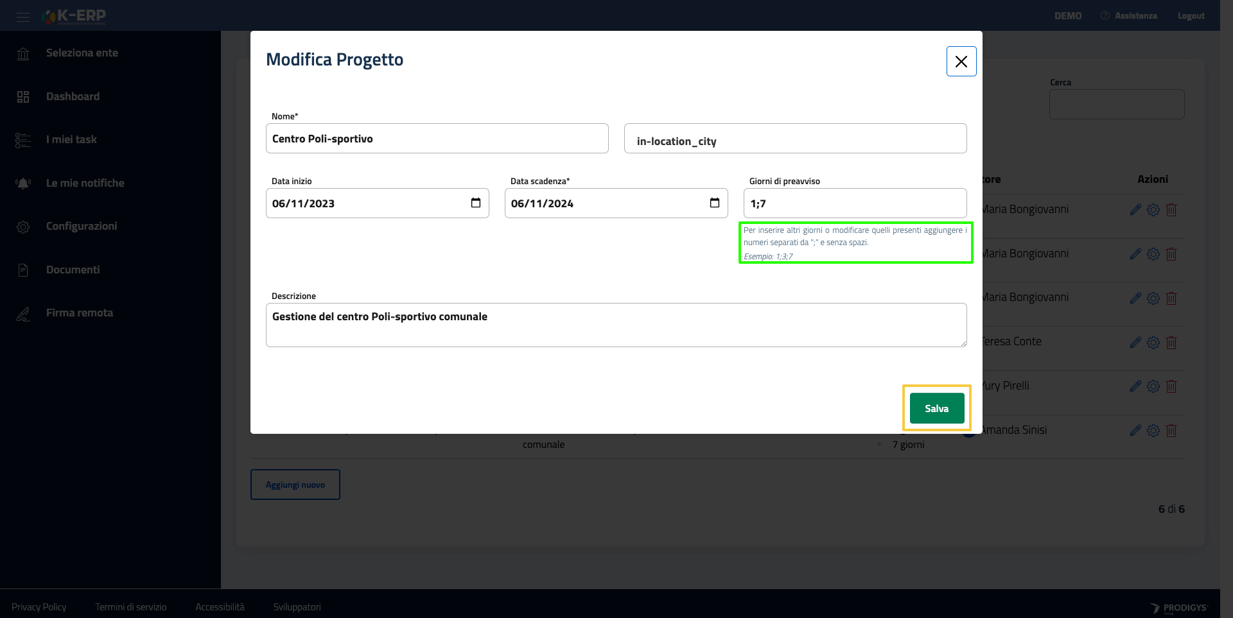The width and height of the screenshot is (1233, 618).
Task: Click the Firma remota signature icon
Action: click(x=23, y=314)
